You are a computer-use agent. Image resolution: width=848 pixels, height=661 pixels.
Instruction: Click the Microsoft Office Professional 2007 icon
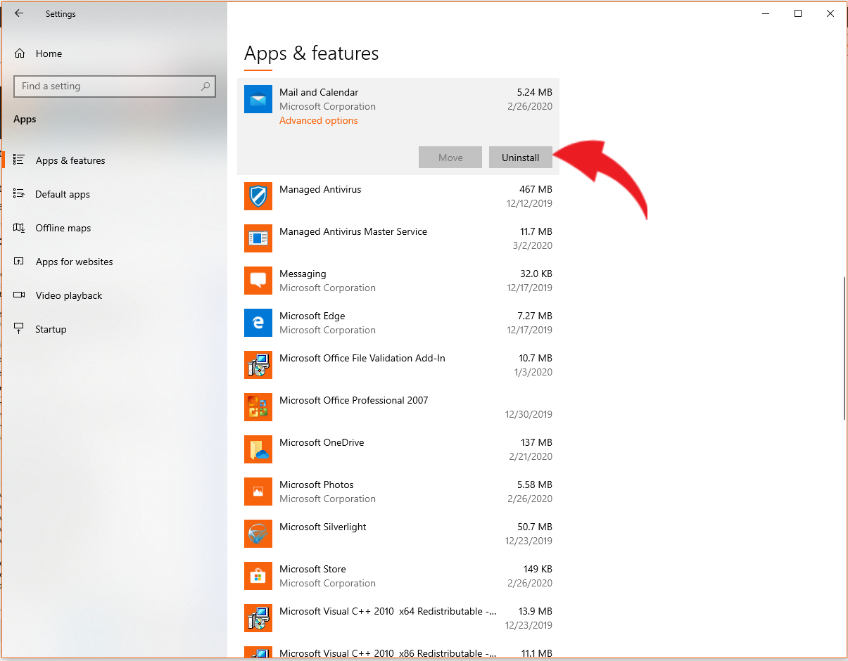pos(258,407)
